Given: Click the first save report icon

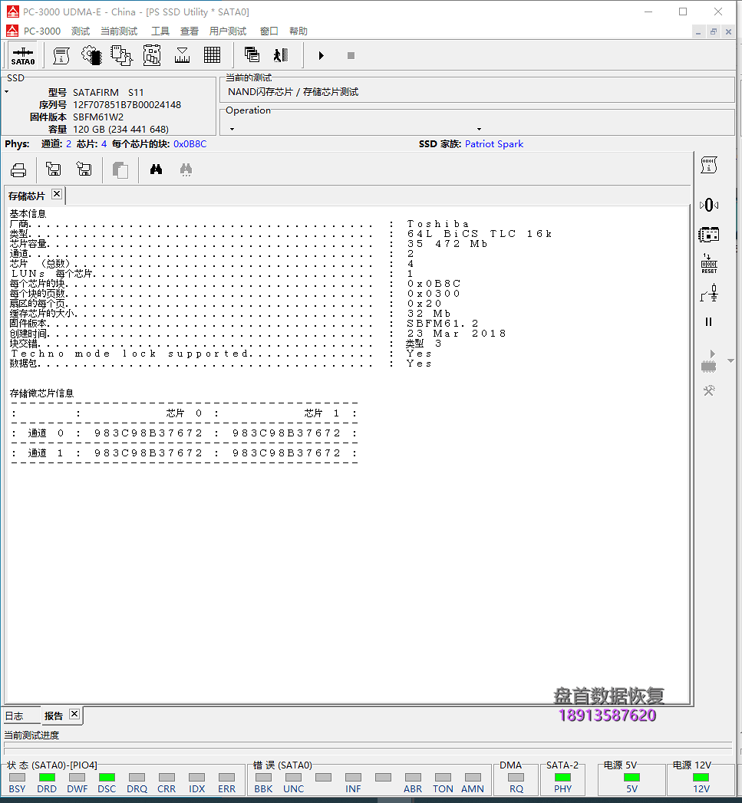Looking at the screenshot, I should 53,169.
